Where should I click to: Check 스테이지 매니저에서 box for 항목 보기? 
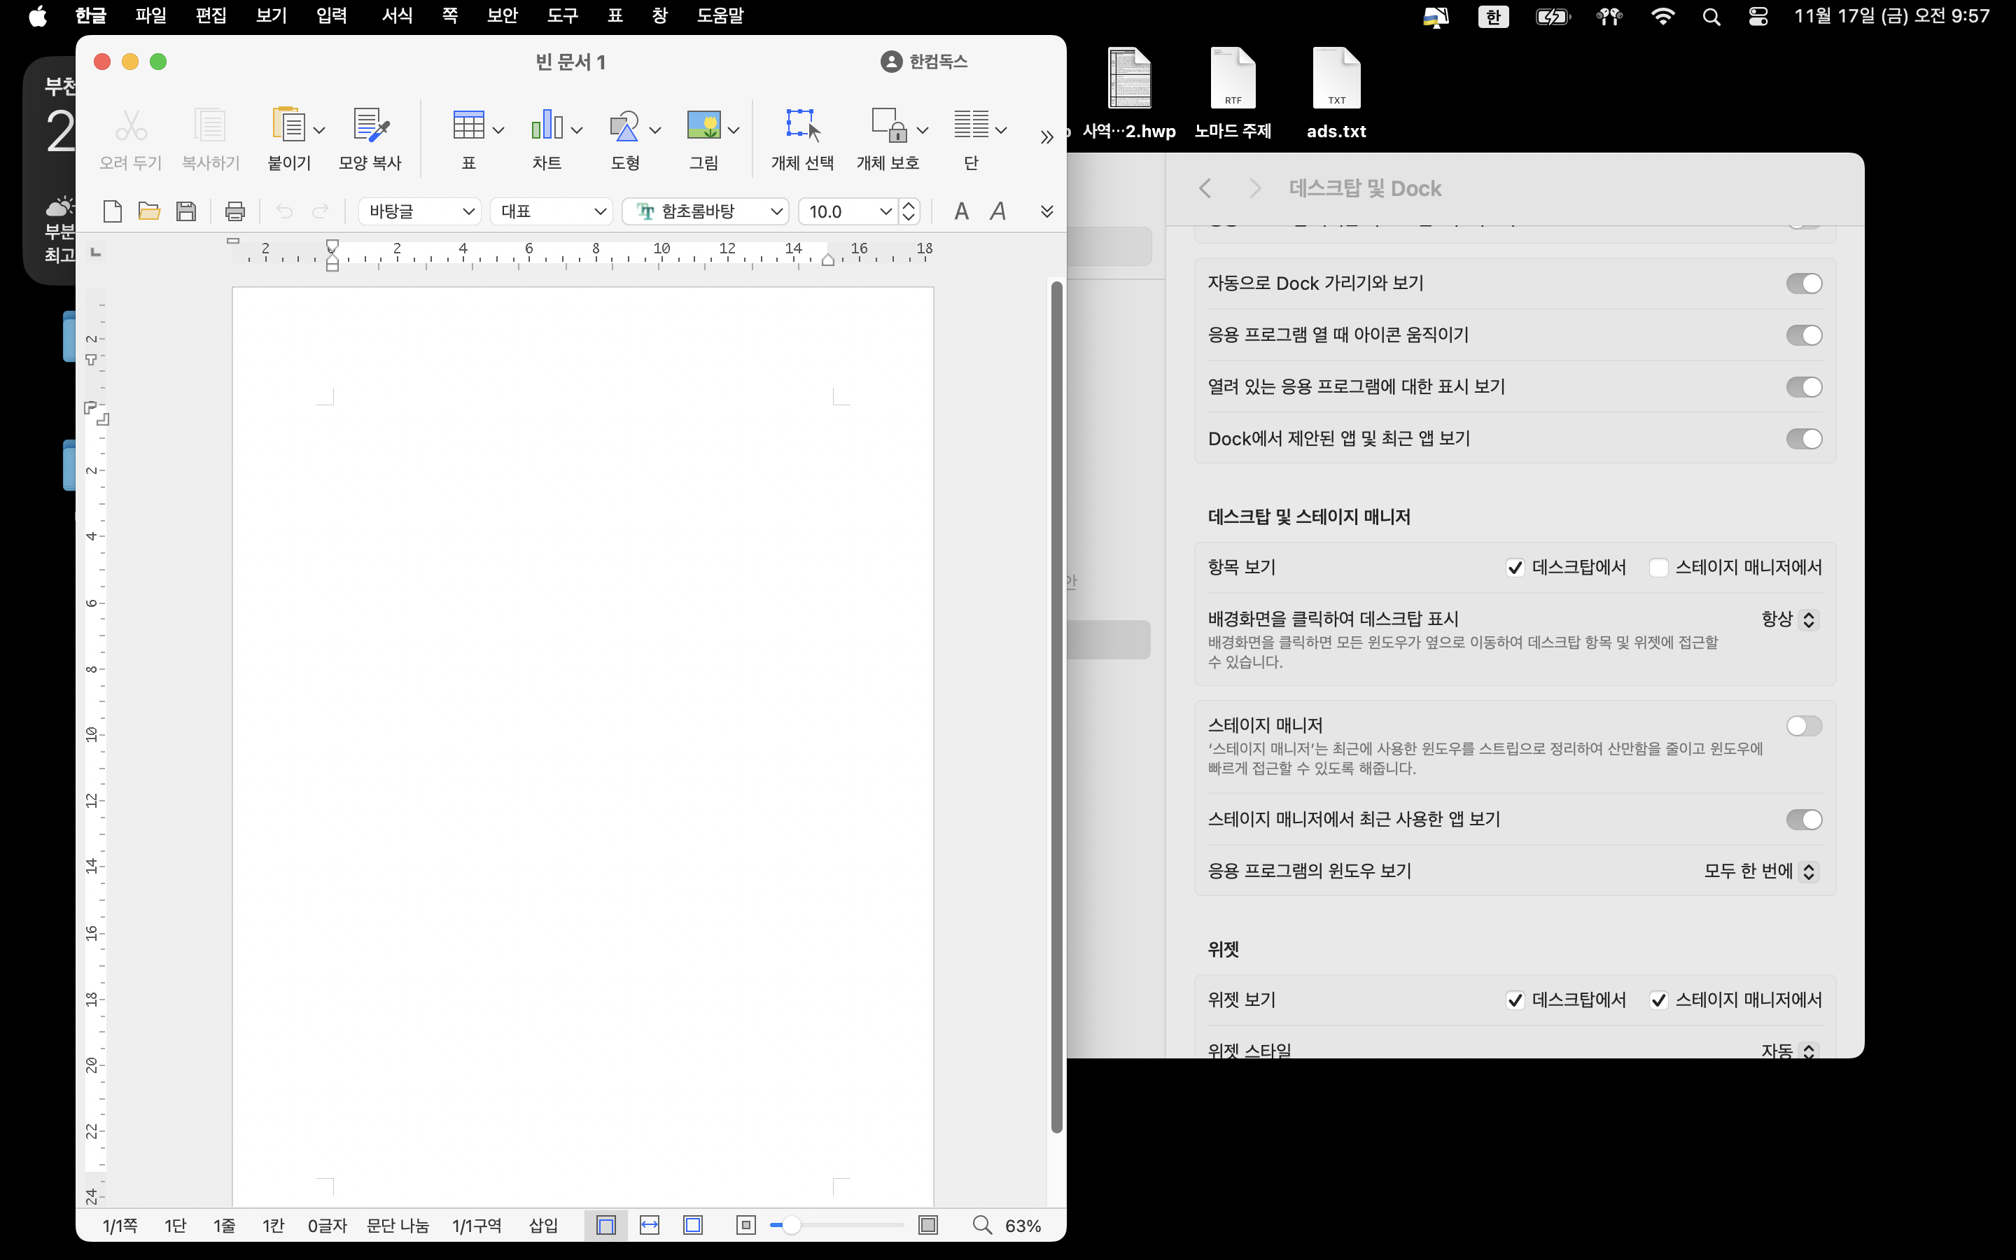coord(1658,568)
